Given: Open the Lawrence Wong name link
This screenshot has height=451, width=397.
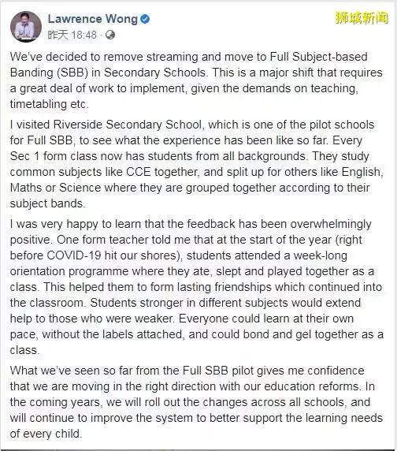Looking at the screenshot, I should pyautogui.click(x=92, y=19).
